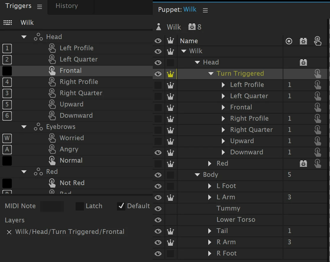Click the swap set icon beside Head
Screen dimensions: 330x262
[x=38, y=37]
